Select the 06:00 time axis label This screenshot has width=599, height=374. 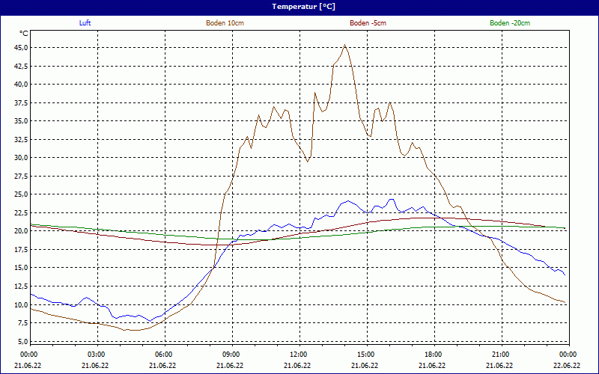(164, 355)
